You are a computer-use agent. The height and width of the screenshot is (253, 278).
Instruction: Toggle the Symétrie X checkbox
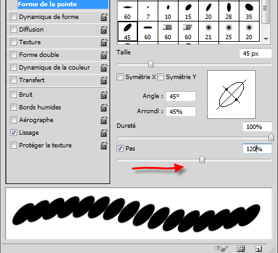point(120,77)
